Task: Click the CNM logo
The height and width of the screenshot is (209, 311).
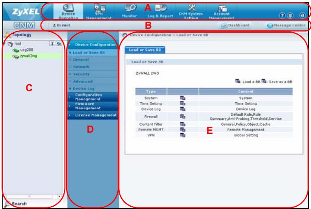Action: coord(24,25)
